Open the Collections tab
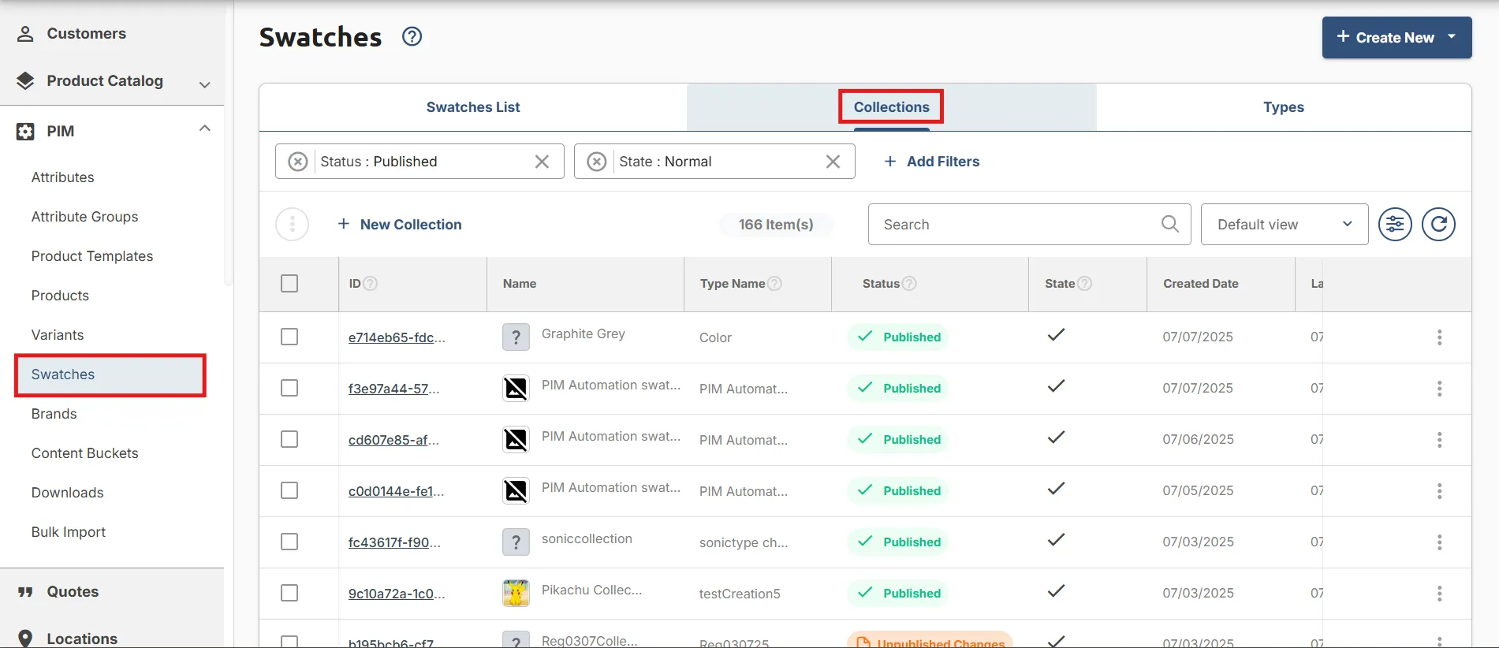 [892, 107]
